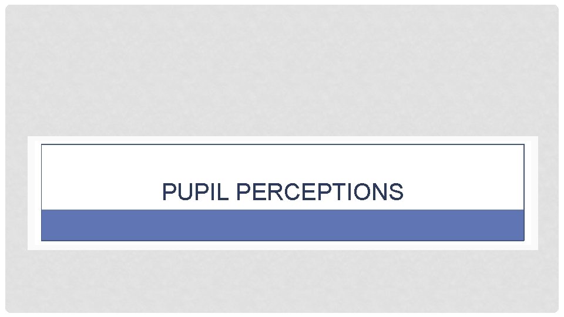Image resolution: width=564 pixels, height=317 pixels.
Task: Click the gray margin right of title frame
Action: tap(548, 194)
